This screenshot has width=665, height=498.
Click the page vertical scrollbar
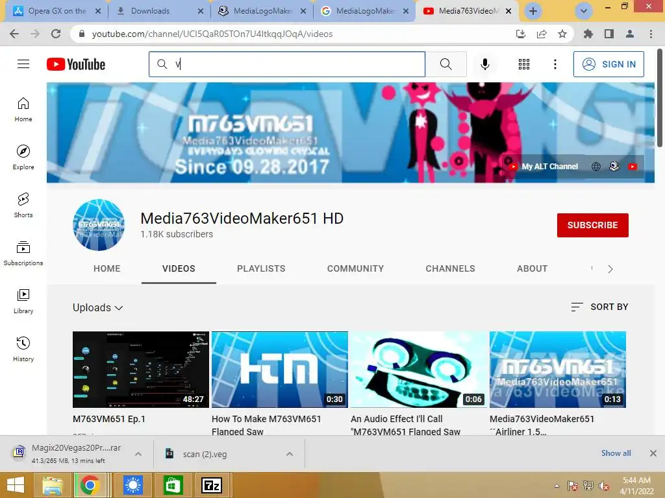click(660, 99)
